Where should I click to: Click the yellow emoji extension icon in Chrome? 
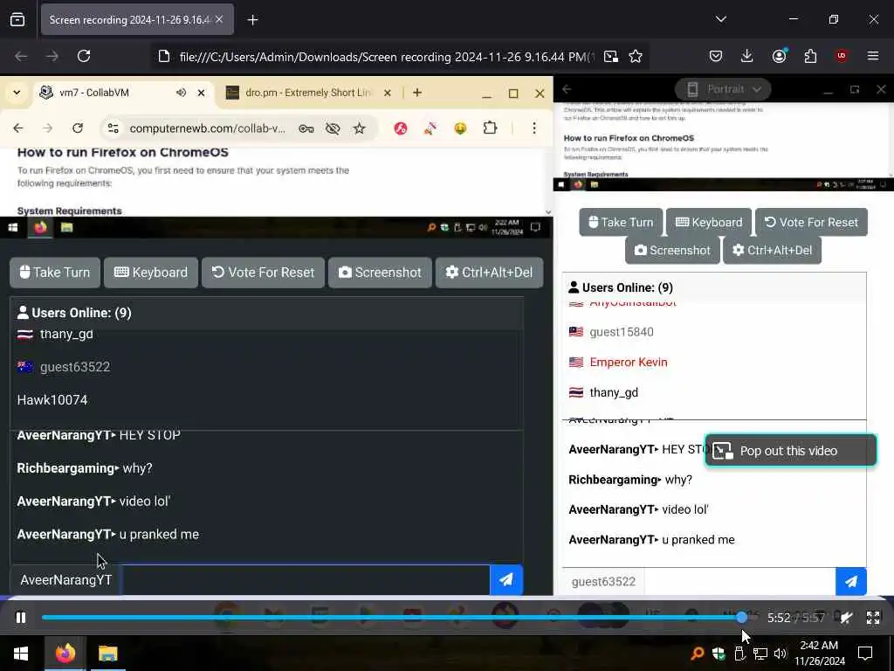(460, 128)
